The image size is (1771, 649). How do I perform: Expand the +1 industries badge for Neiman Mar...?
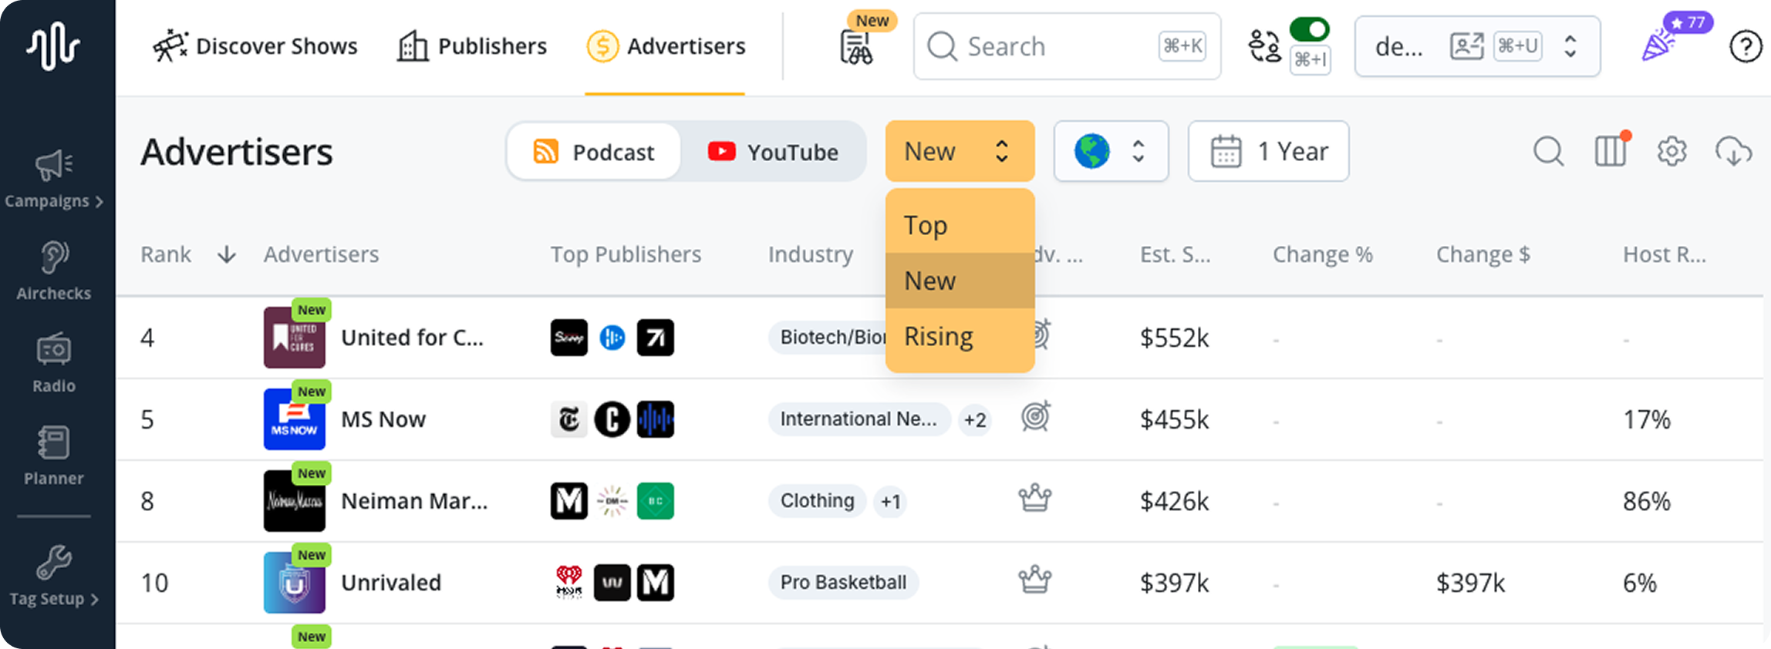pyautogui.click(x=890, y=502)
